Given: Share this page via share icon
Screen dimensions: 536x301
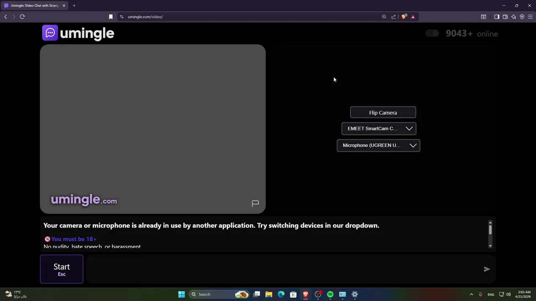Looking at the screenshot, I should (394, 17).
